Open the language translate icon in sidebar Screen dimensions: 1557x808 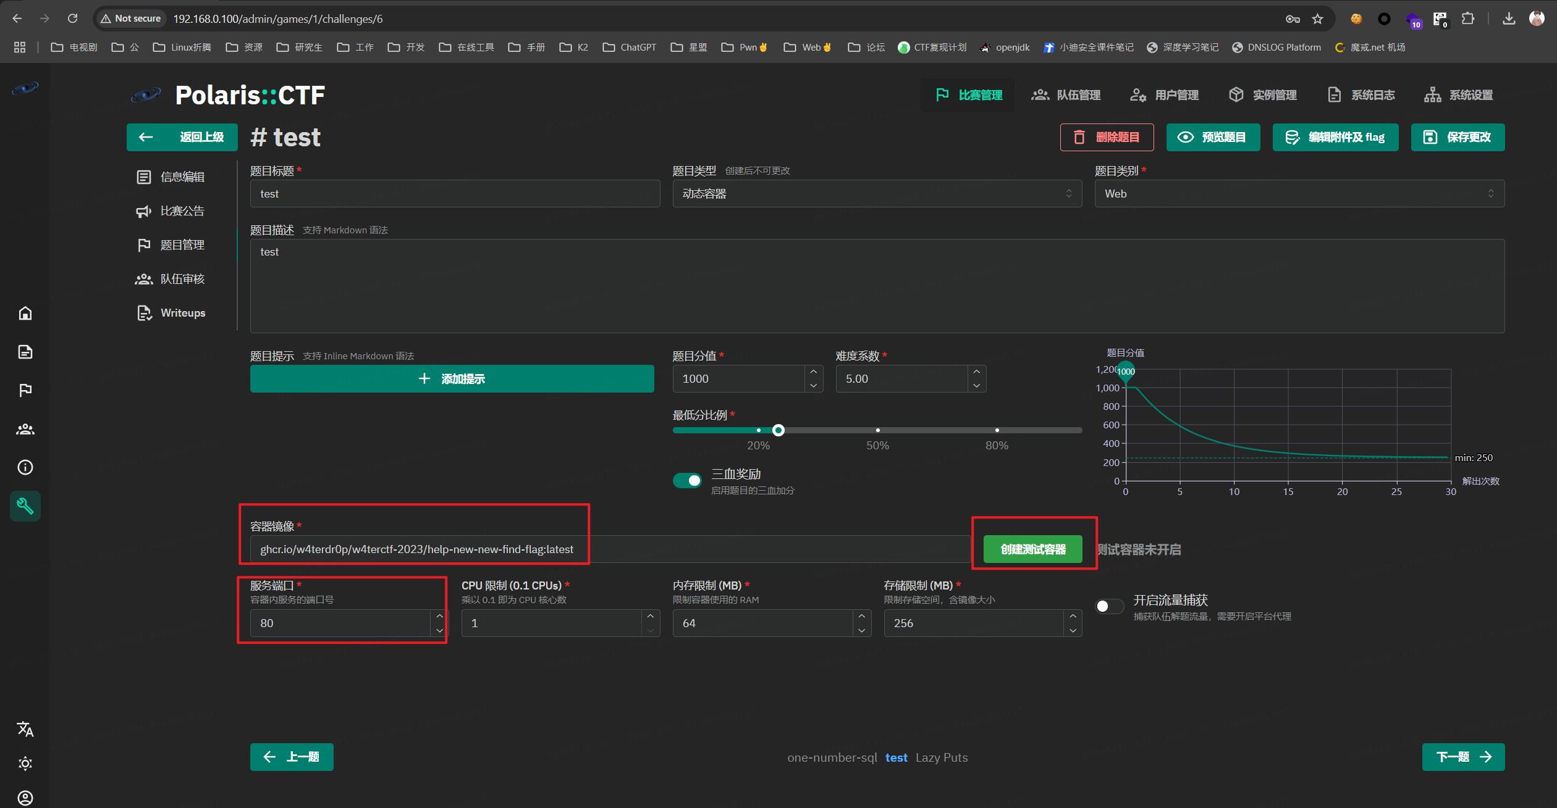click(25, 729)
